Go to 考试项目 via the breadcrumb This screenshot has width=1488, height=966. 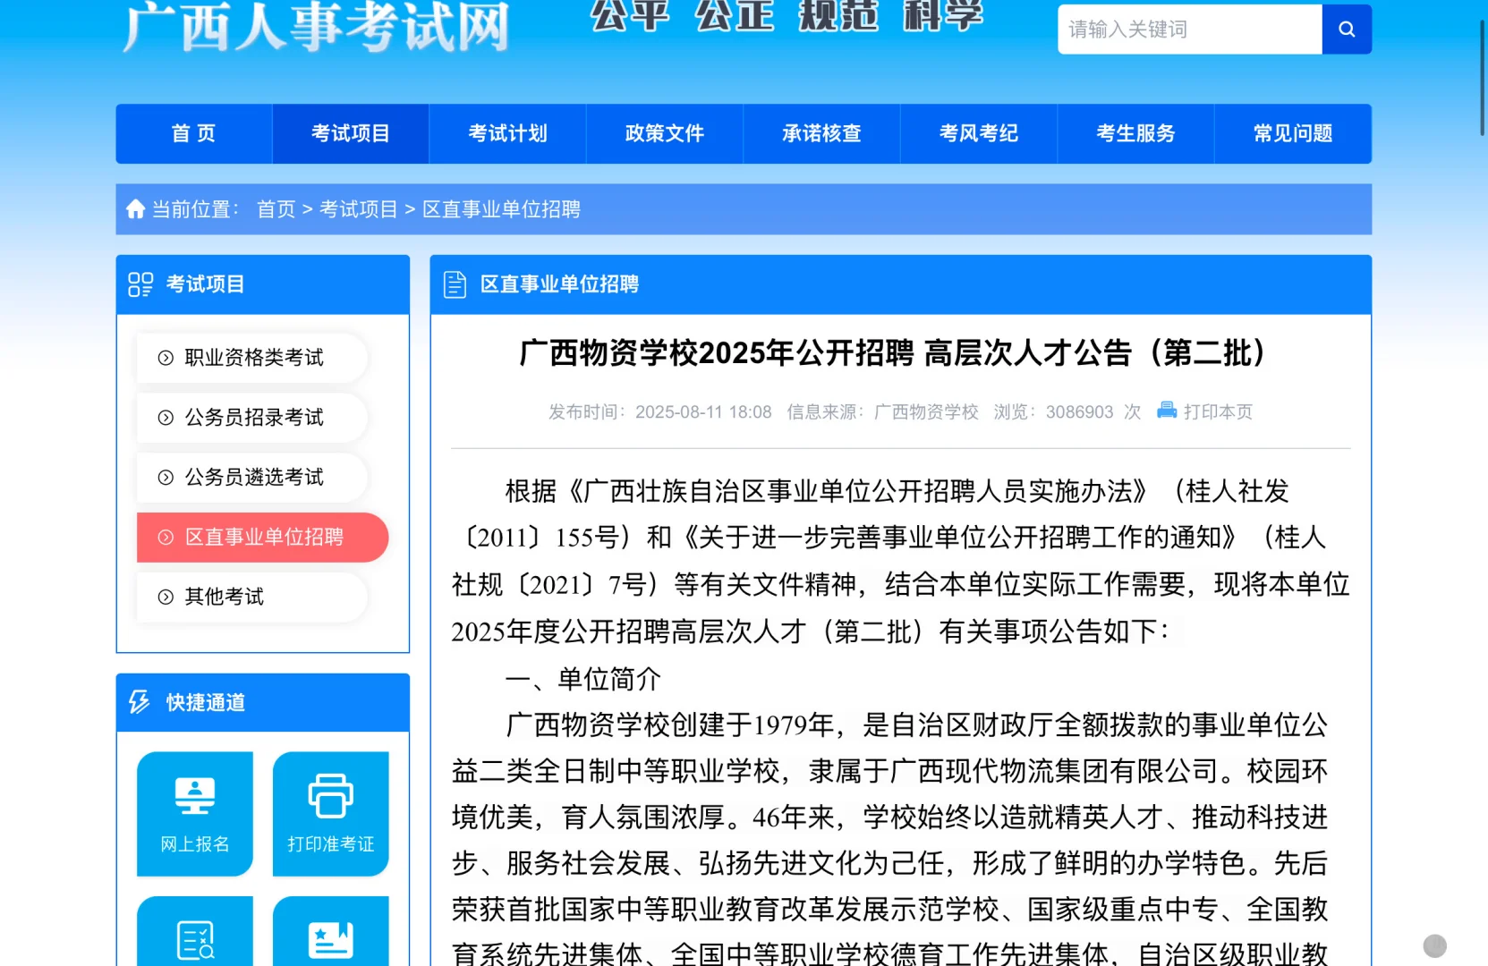click(359, 209)
